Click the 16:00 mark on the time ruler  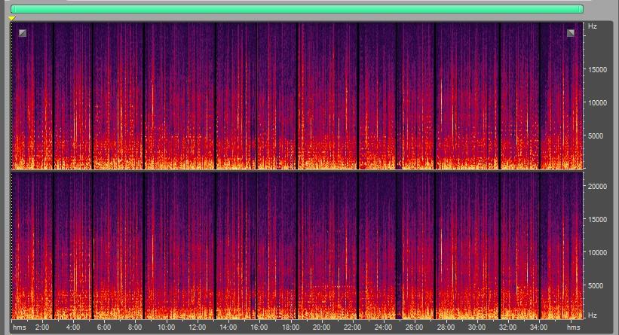(259, 327)
